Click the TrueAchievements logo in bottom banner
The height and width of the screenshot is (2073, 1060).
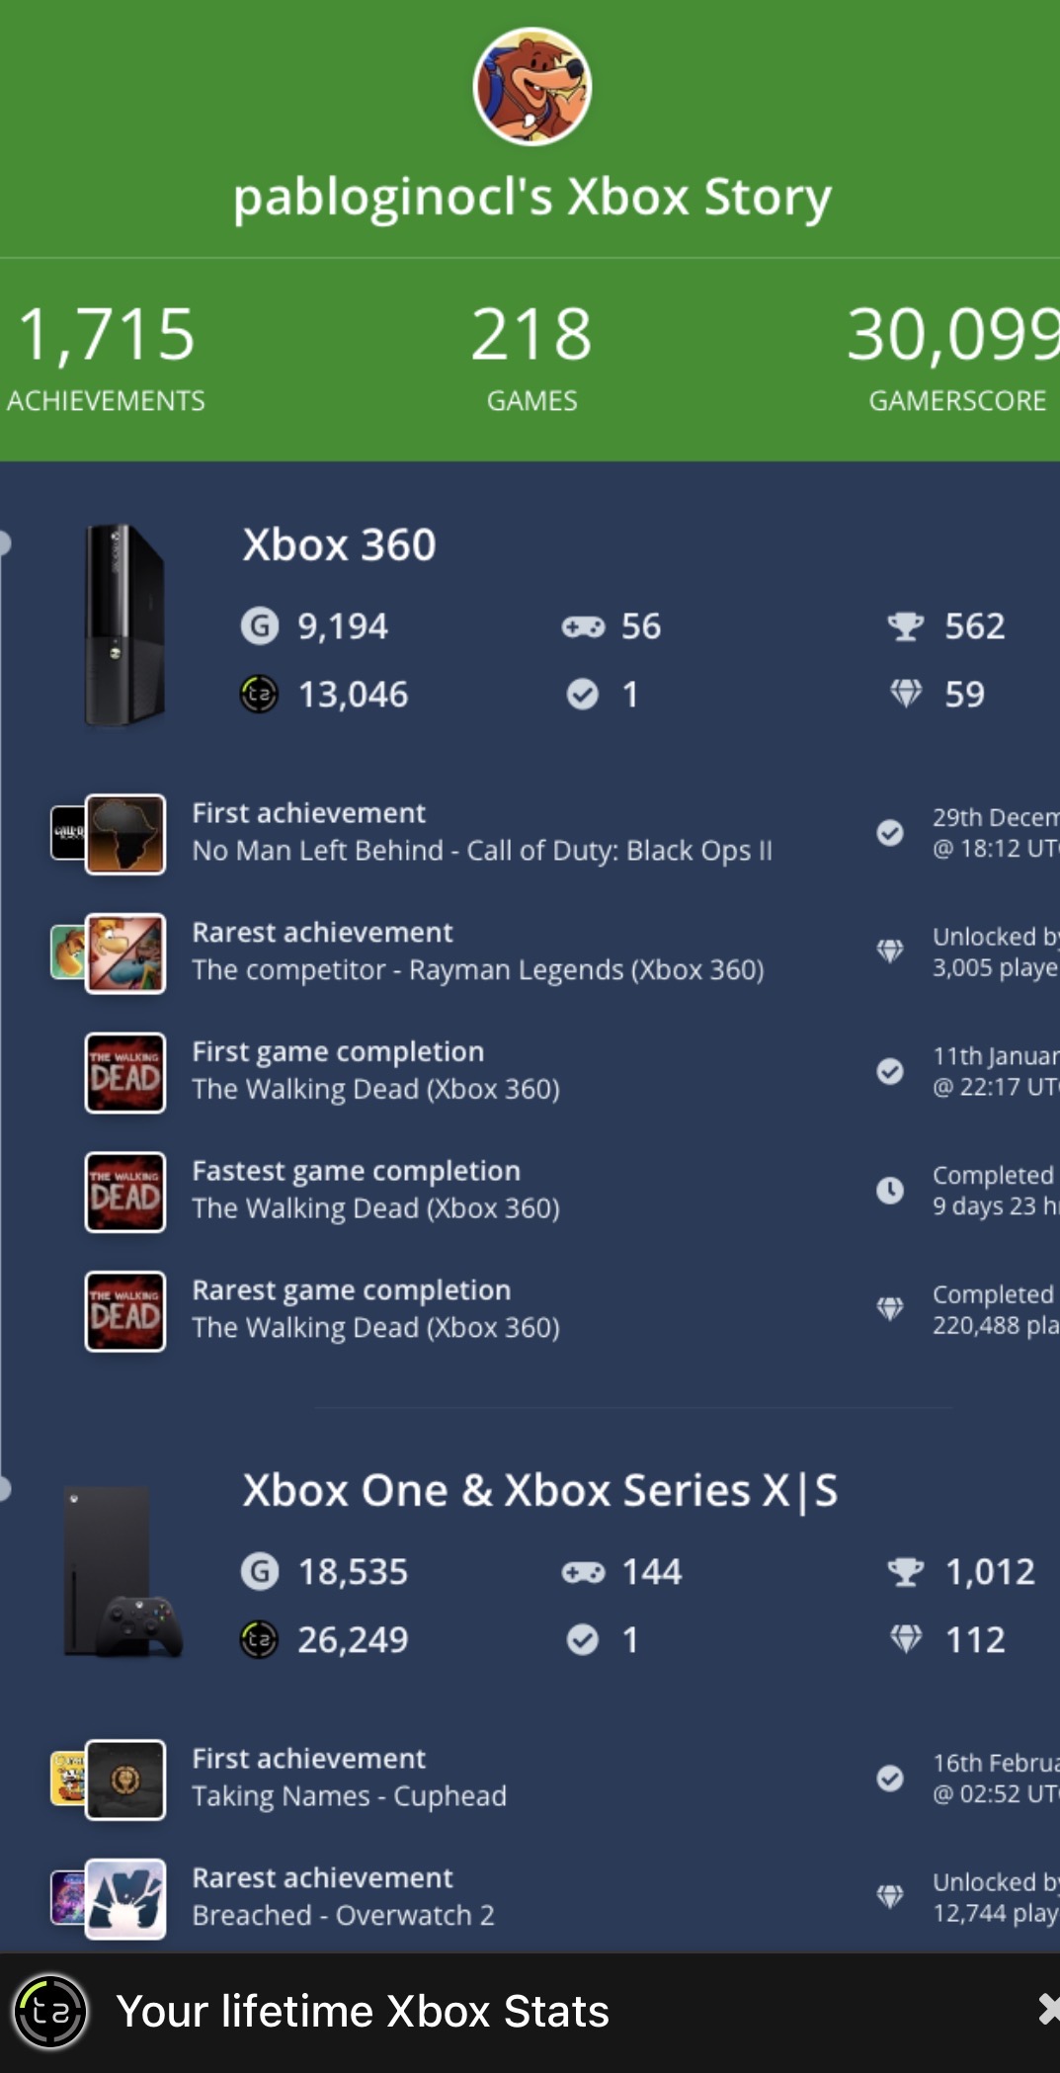click(50, 2012)
